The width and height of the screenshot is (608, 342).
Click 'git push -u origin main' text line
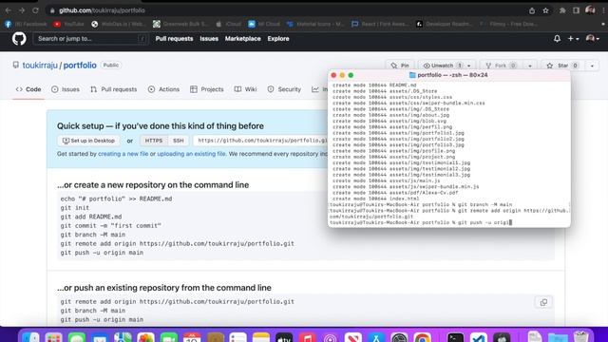(102, 253)
